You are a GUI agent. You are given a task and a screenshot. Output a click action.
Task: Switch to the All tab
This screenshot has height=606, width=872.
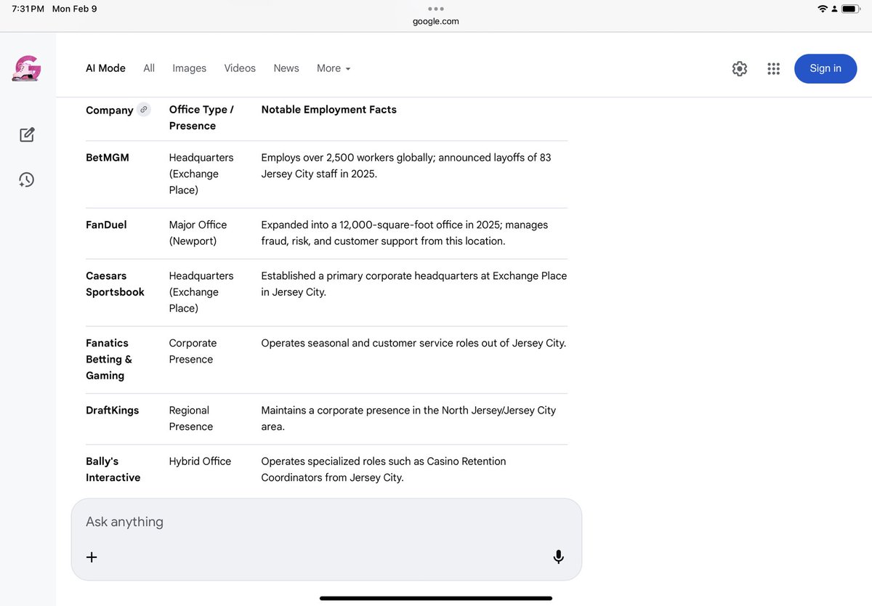point(149,68)
